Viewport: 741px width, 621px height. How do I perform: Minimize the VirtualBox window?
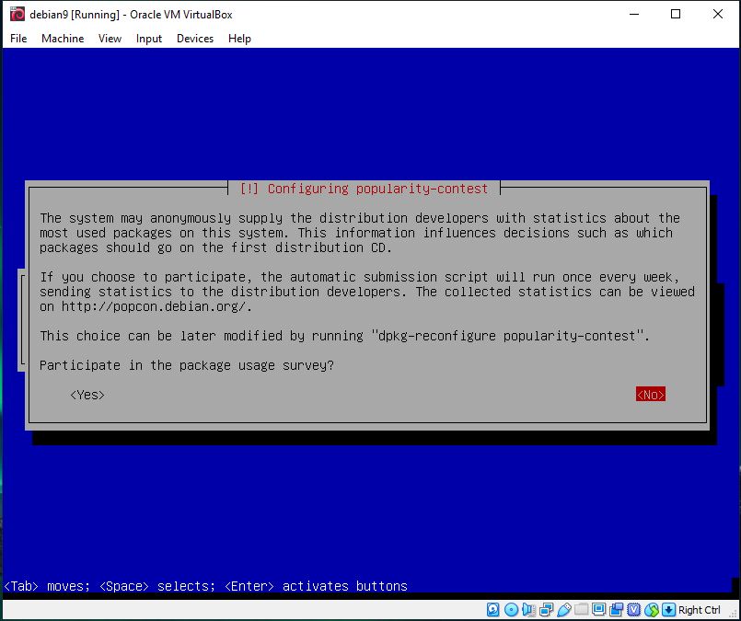(634, 14)
